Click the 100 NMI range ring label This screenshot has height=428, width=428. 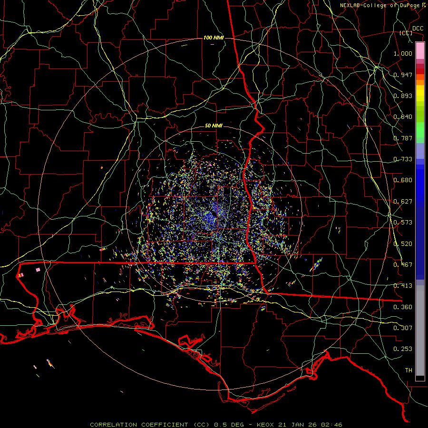point(214,38)
